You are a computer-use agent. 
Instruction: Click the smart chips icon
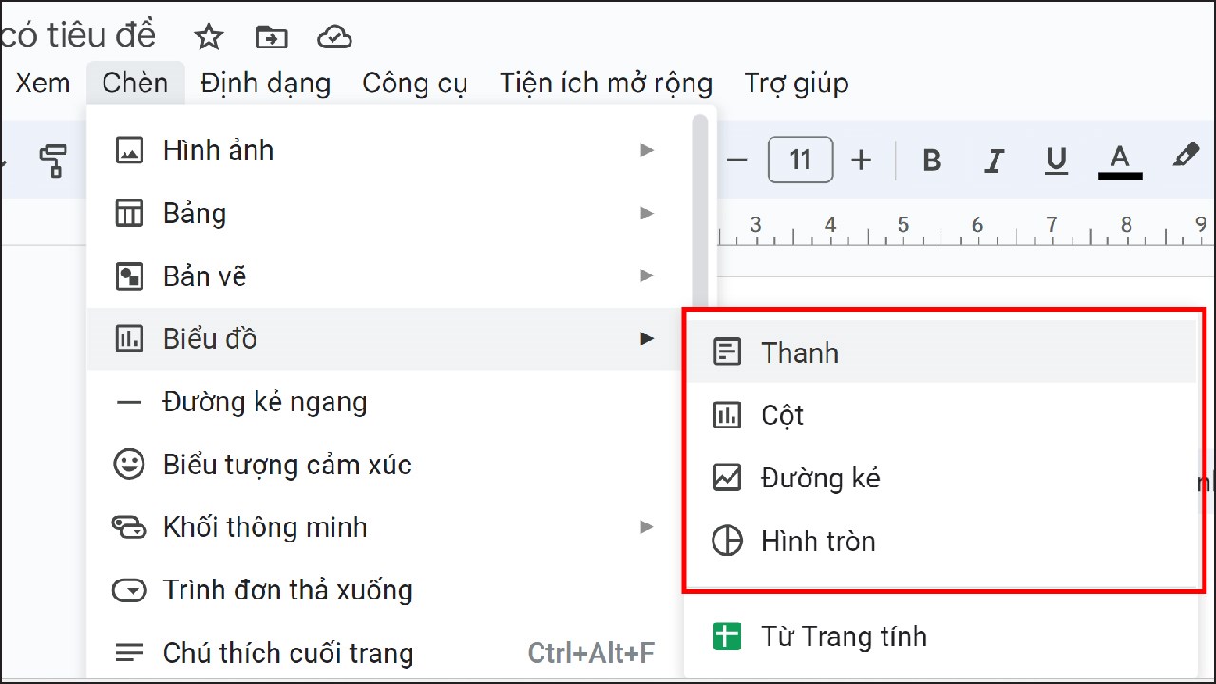pos(129,527)
